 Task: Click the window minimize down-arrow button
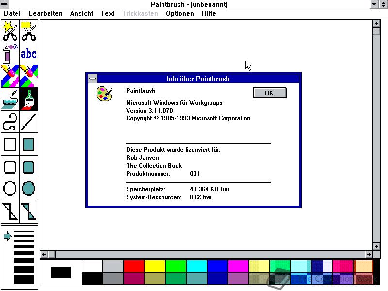tap(374, 4)
